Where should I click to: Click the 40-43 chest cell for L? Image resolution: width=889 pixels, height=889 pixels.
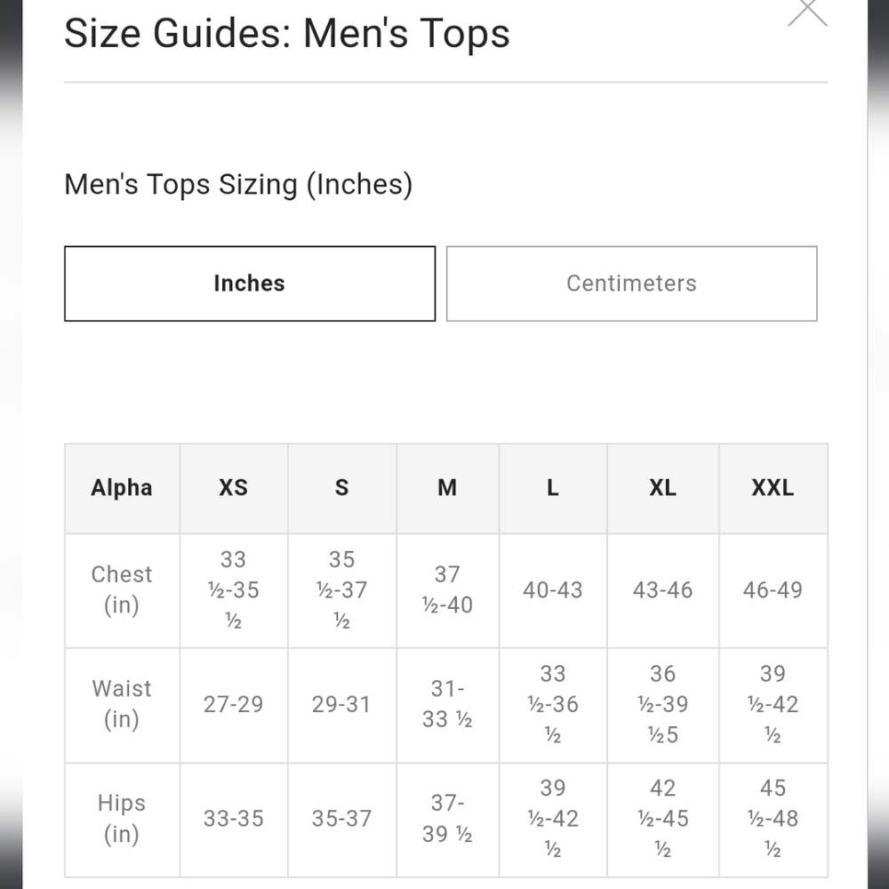[553, 590]
